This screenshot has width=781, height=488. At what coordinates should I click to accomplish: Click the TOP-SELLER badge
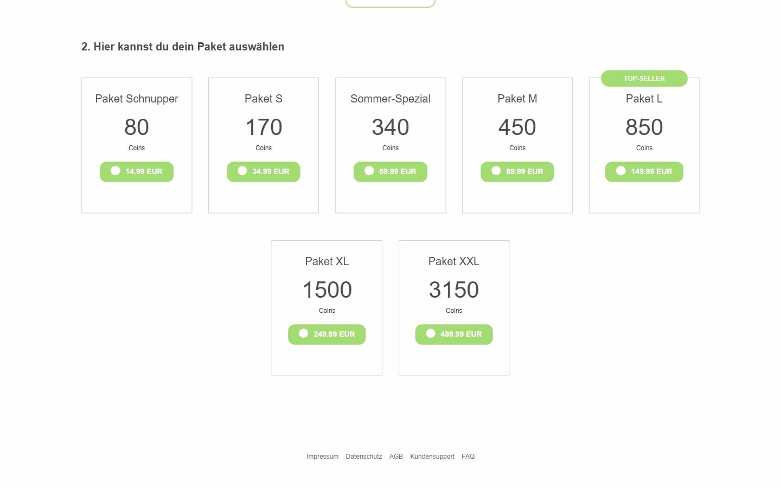[644, 79]
